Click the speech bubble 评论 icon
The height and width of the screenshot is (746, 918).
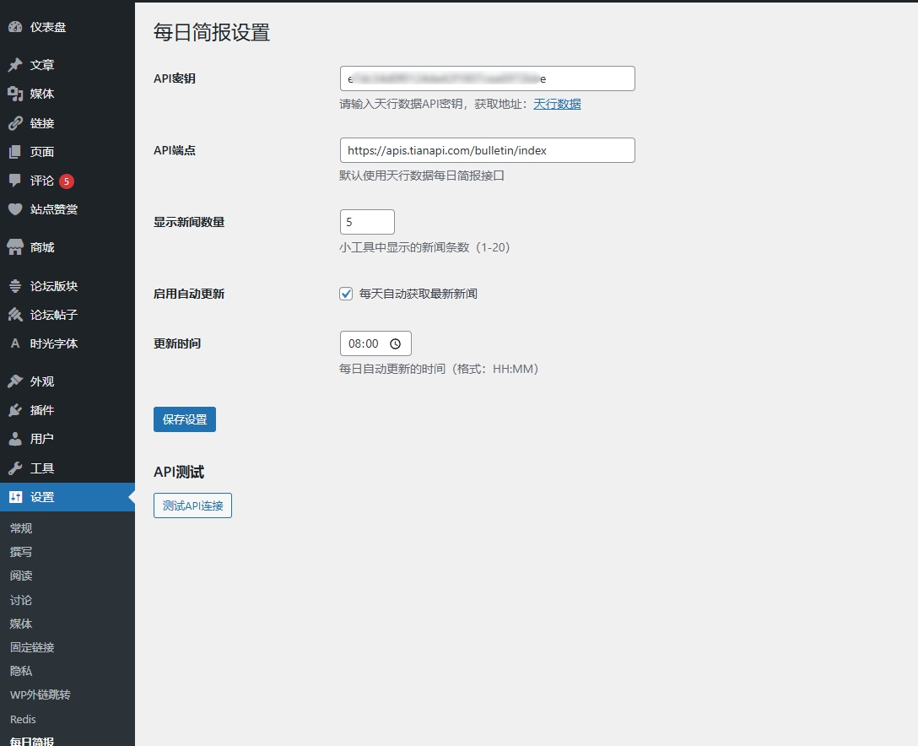pyautogui.click(x=15, y=181)
